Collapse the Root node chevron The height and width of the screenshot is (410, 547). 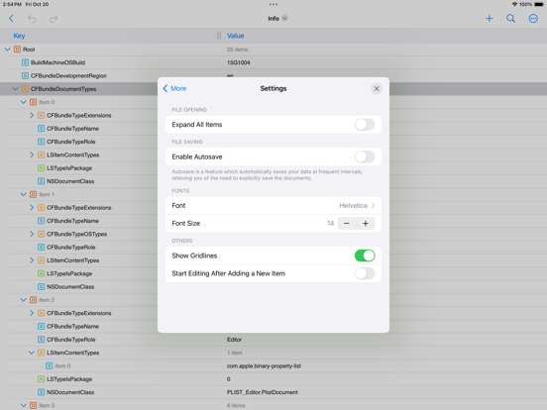(x=7, y=50)
